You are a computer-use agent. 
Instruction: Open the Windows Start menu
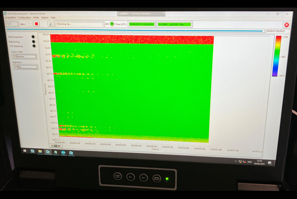(24, 151)
